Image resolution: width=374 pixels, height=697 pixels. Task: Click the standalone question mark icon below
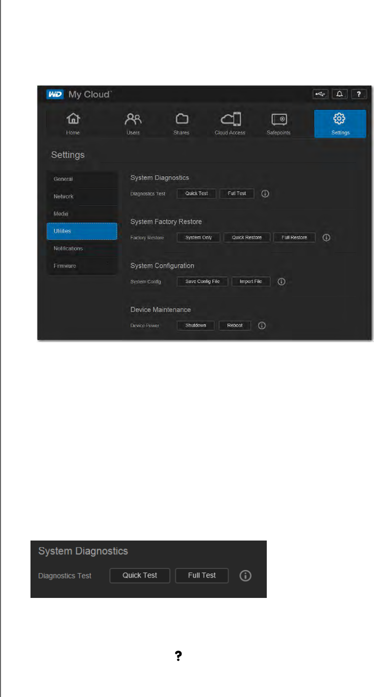(x=179, y=656)
